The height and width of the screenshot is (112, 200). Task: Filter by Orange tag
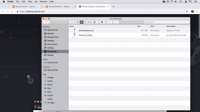[x=50, y=77]
